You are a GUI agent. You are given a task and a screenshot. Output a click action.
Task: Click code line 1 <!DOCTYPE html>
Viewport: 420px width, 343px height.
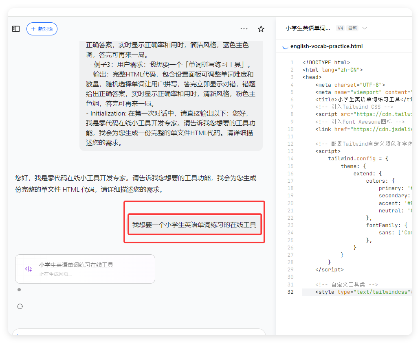(326, 62)
